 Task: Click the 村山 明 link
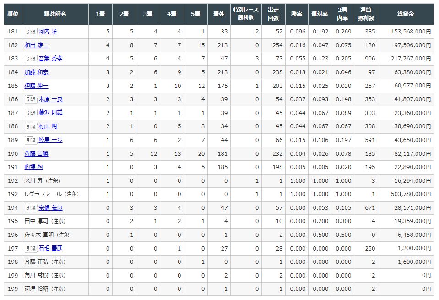tap(48, 126)
